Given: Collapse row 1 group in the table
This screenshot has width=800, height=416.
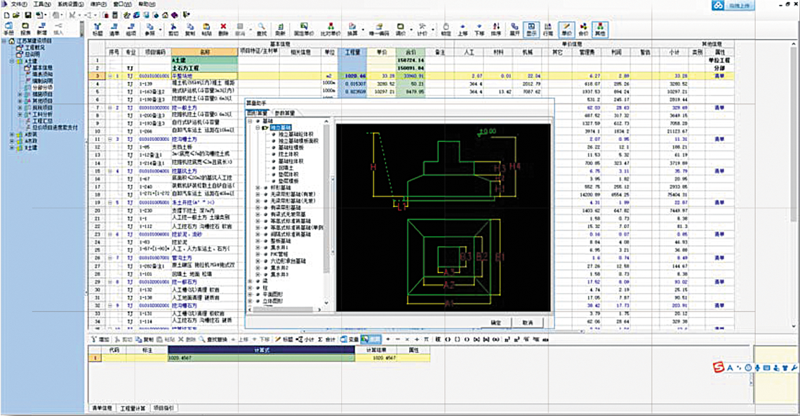Looking at the screenshot, I should coord(110,76).
